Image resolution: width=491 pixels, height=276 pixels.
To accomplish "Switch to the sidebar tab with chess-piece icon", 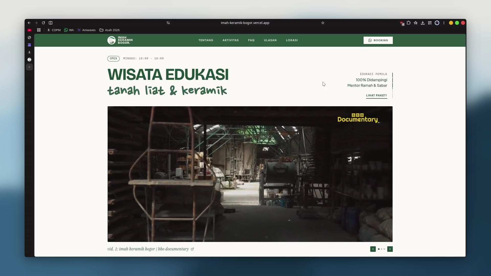I will coord(29,52).
